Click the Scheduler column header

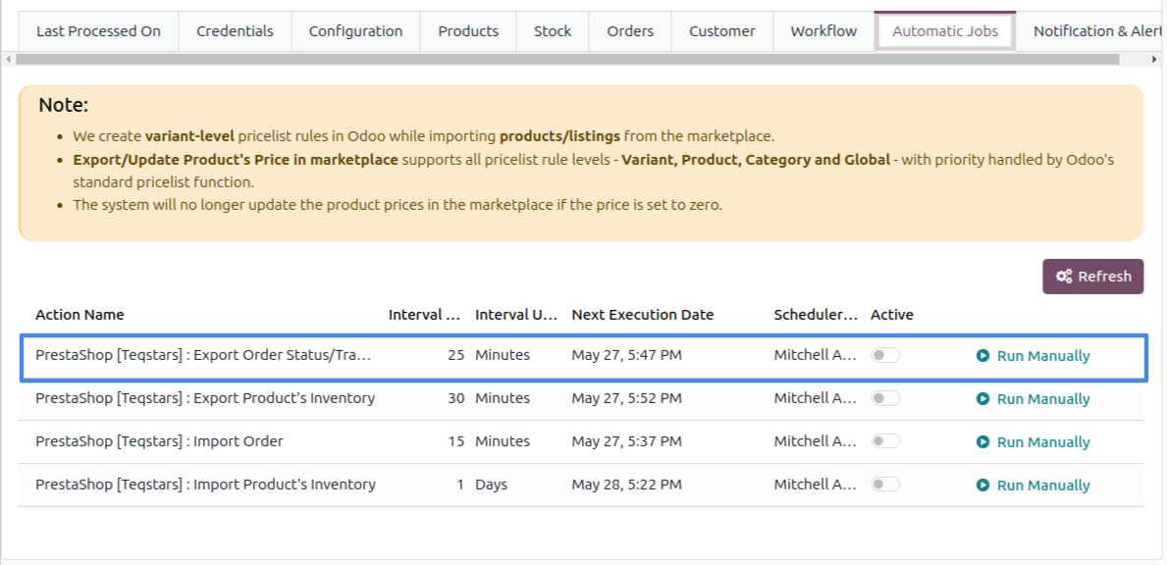pyautogui.click(x=816, y=315)
